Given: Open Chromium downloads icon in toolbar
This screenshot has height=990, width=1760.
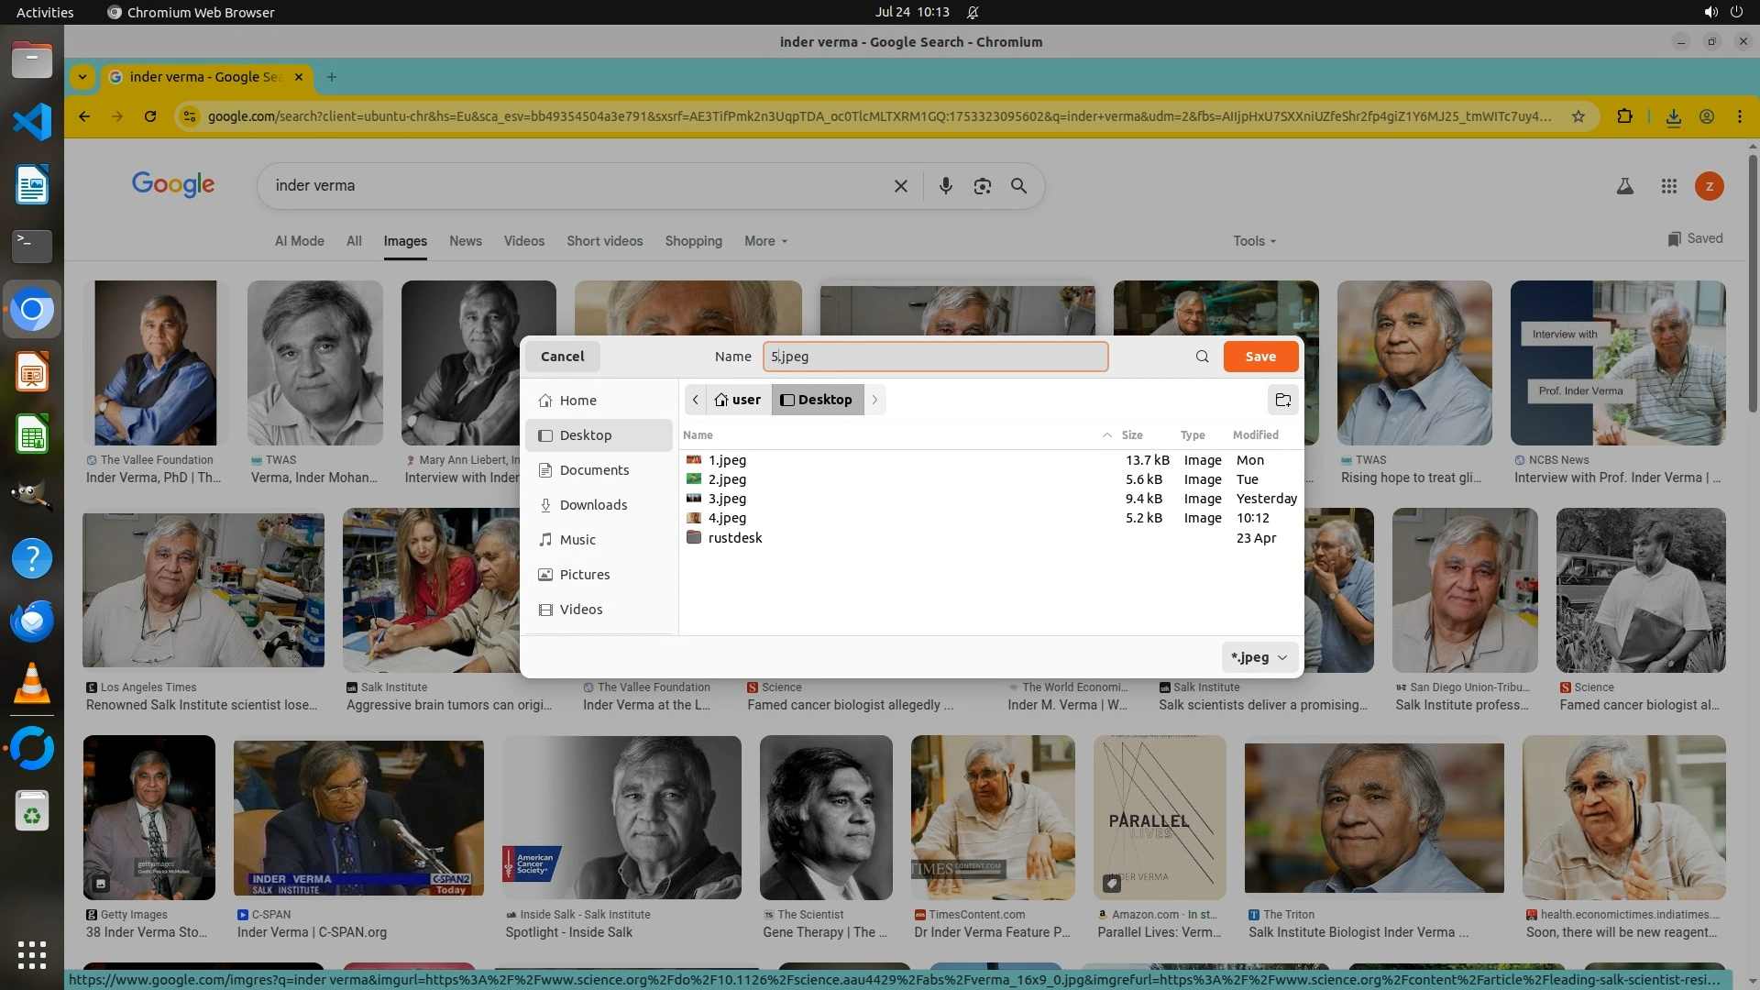Looking at the screenshot, I should (1673, 116).
